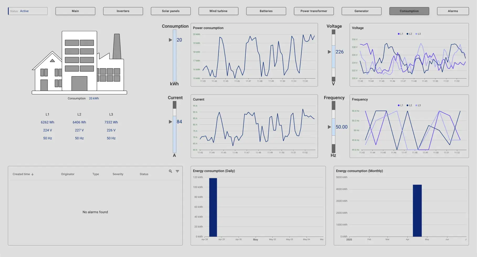This screenshot has height=257, width=477.
Task: Switch to the Alarms tab
Action: tap(453, 11)
